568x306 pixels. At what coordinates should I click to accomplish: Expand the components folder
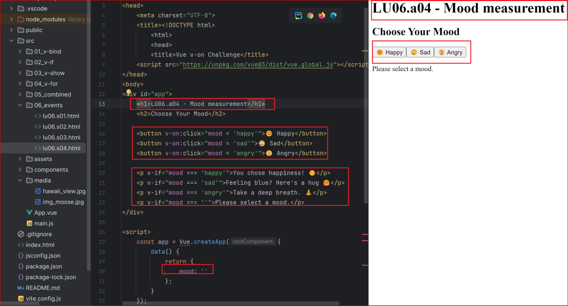click(20, 169)
